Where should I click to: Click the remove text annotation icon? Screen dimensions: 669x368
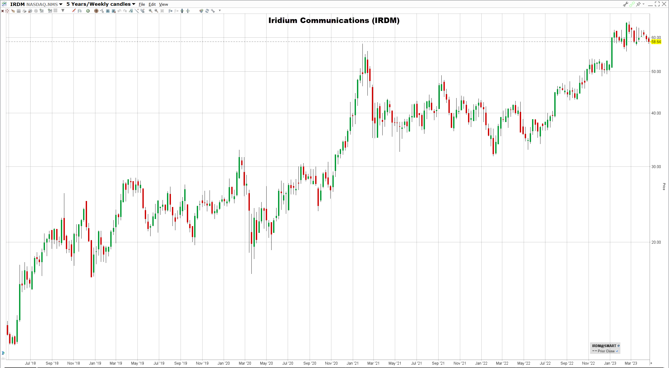(113, 11)
